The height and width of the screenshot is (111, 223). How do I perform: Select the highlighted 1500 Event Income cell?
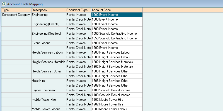coord(117,15)
